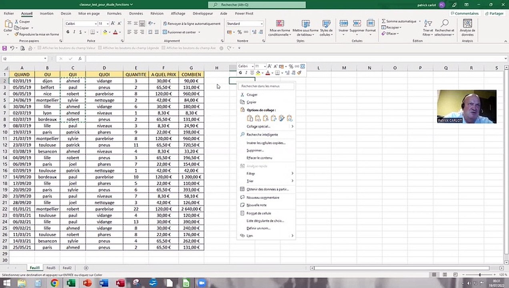Click Somme automatique sigma icon
This screenshot has width=509, height=288.
pyautogui.click(x=384, y=21)
